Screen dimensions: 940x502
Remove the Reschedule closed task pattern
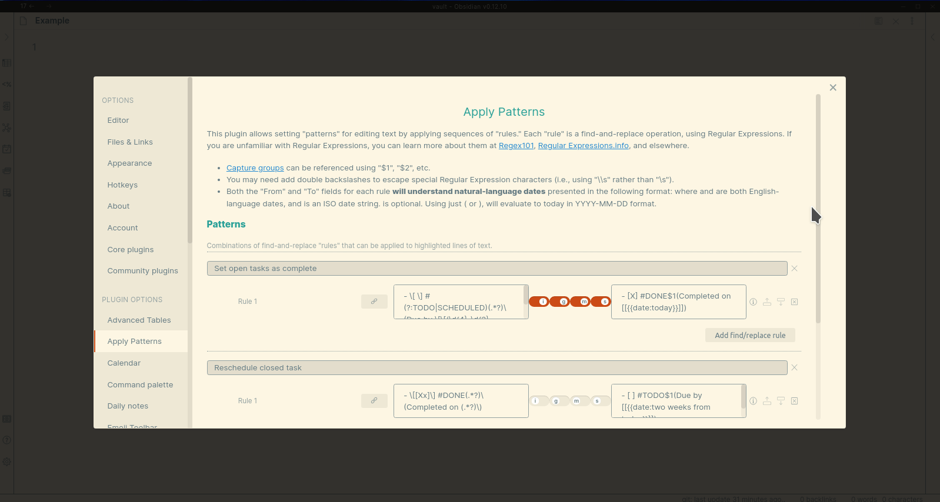tap(794, 368)
